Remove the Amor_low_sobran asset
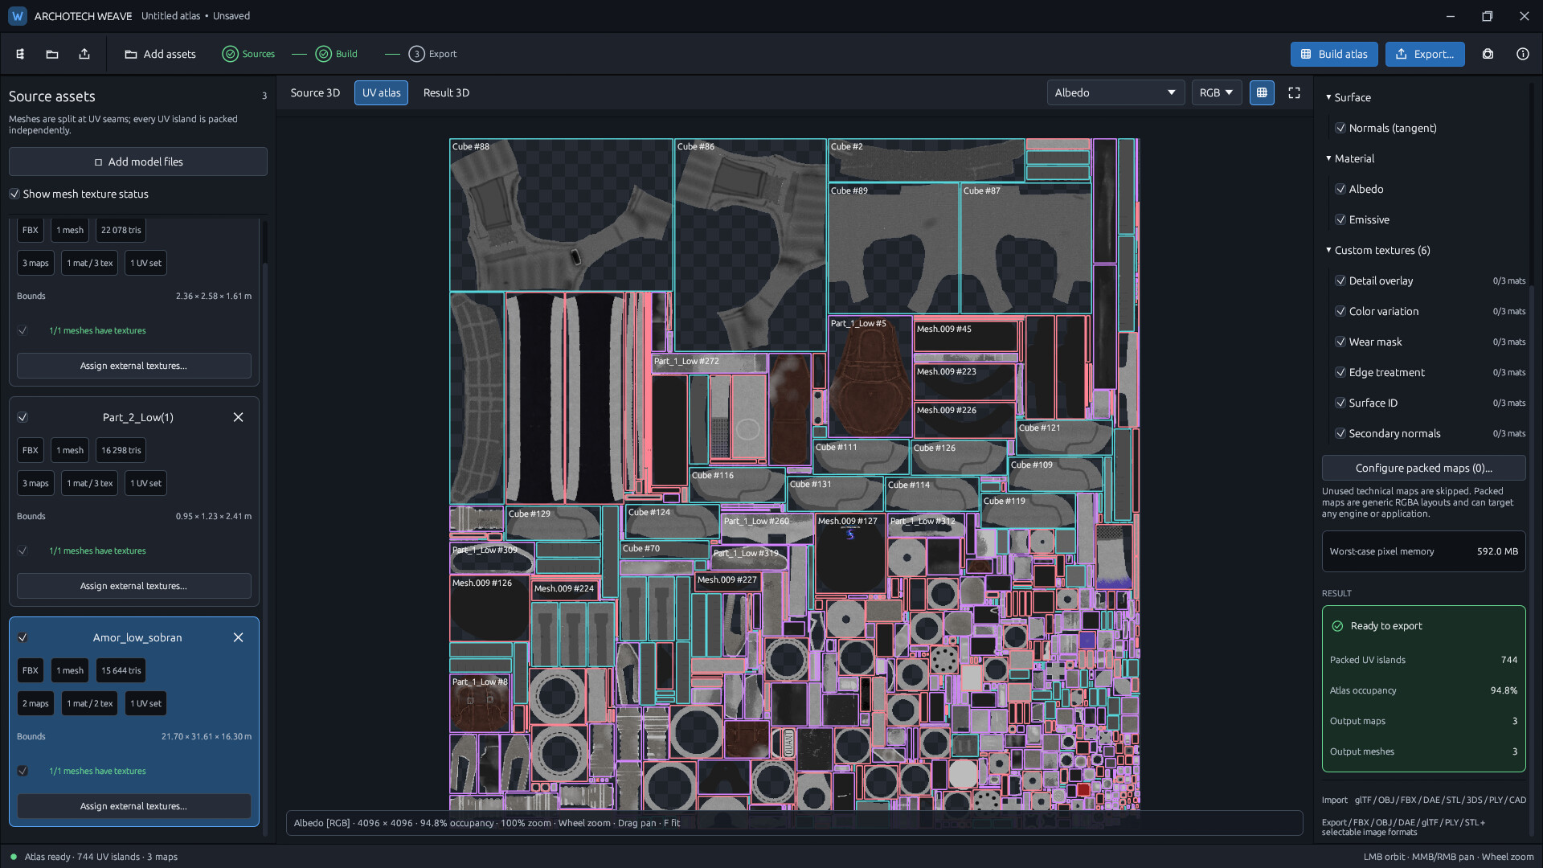The width and height of the screenshot is (1543, 868). point(238,637)
